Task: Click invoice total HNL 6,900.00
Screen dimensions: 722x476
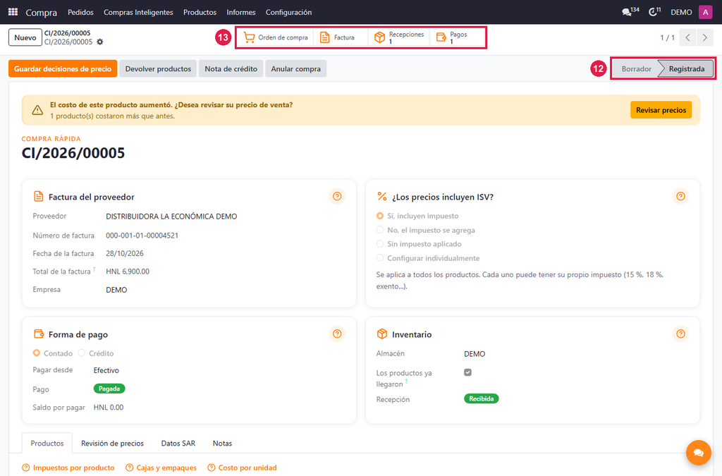Action: (x=128, y=271)
